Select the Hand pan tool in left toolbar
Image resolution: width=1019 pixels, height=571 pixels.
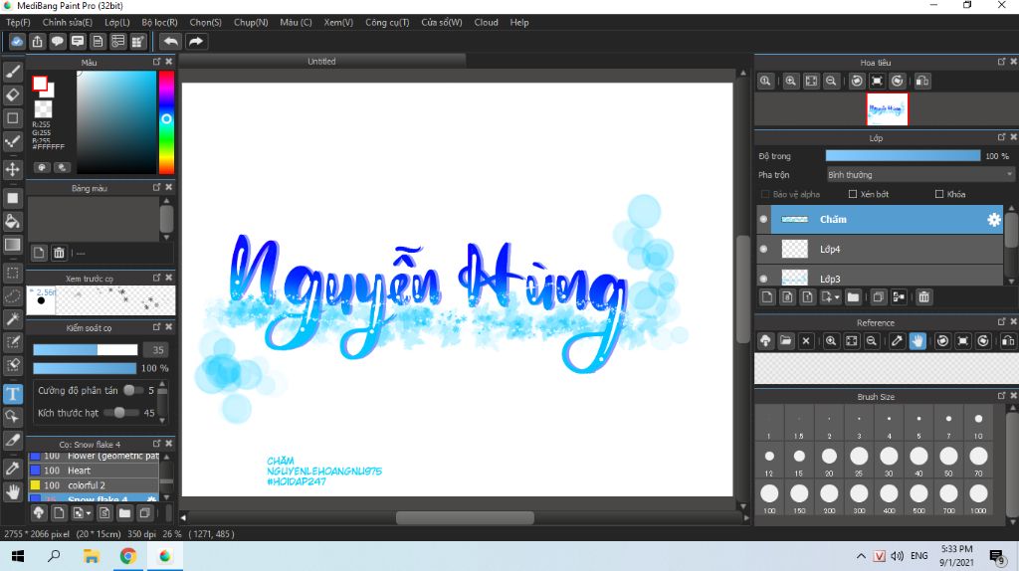pos(12,491)
